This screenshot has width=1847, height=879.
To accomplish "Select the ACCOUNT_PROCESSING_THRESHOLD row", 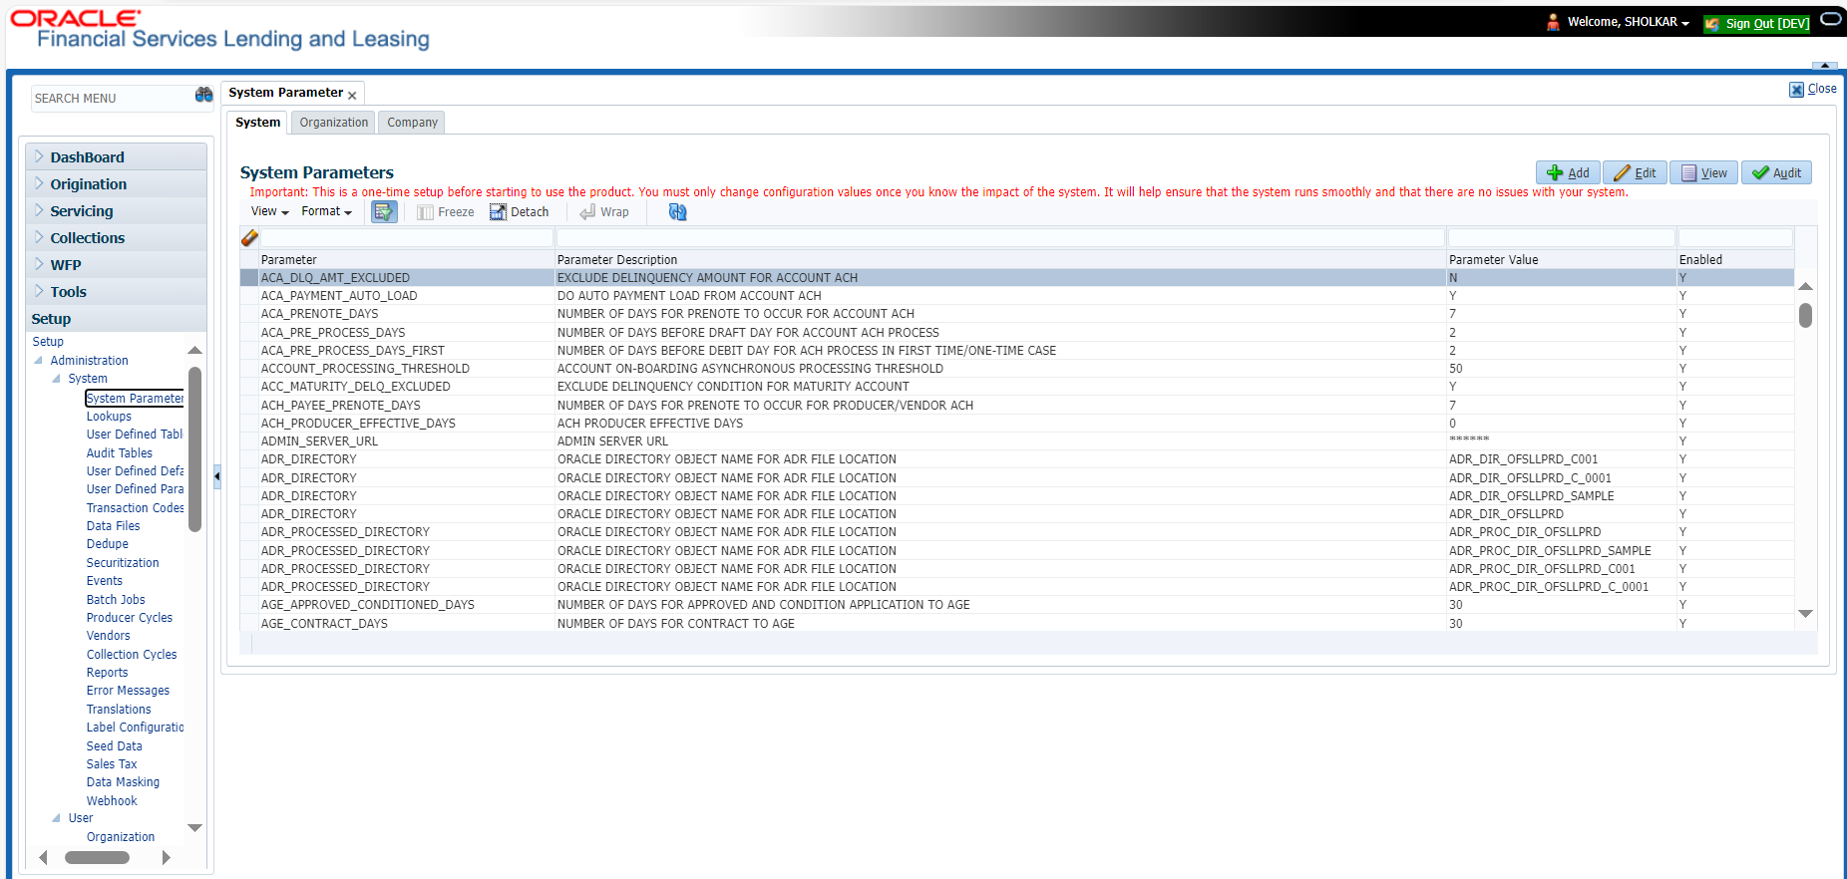I will (x=1017, y=369).
